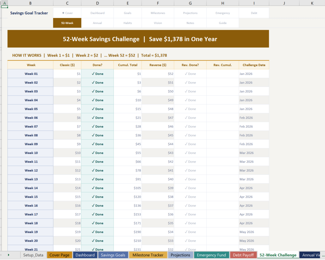Switch to Dashboard sheet tab
The image size is (325, 260).
coord(85,255)
